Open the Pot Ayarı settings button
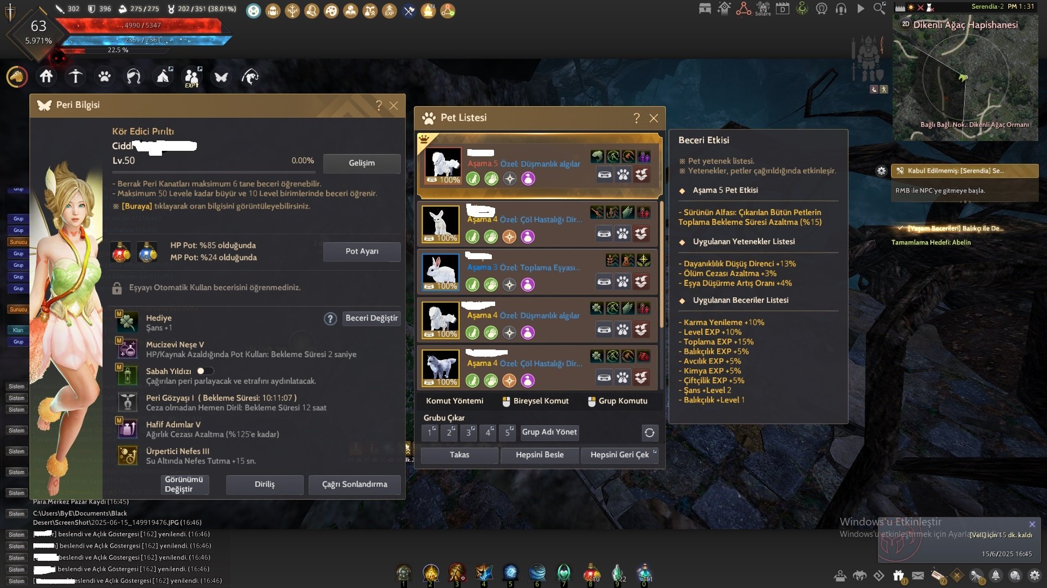Viewport: 1047px width, 588px height. click(x=362, y=252)
